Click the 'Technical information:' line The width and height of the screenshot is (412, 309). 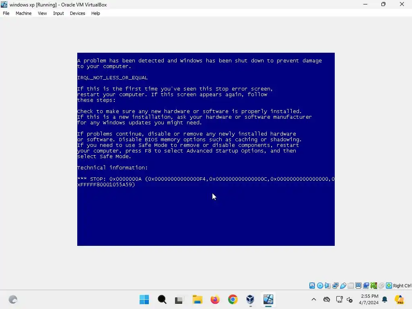coord(113,168)
